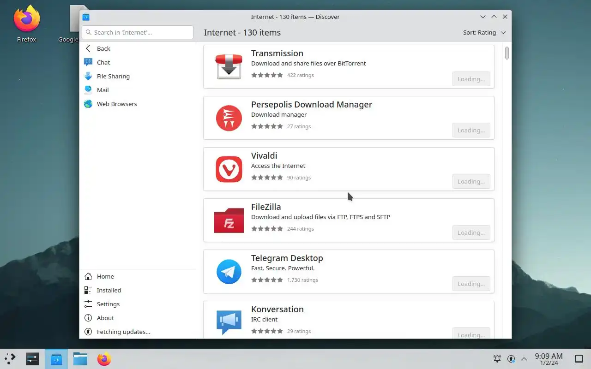
Task: Open the Settings page
Action: (x=138, y=304)
